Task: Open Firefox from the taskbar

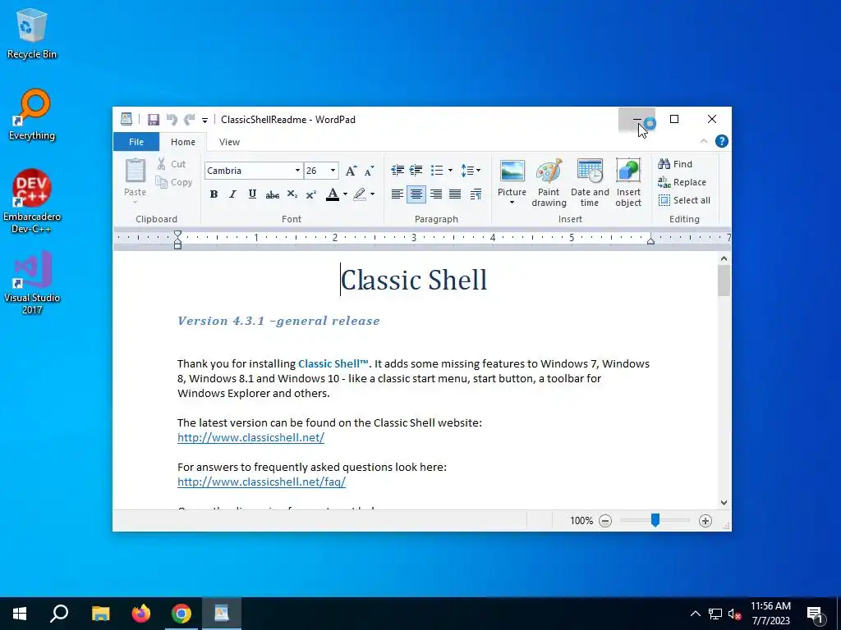Action: 141,614
